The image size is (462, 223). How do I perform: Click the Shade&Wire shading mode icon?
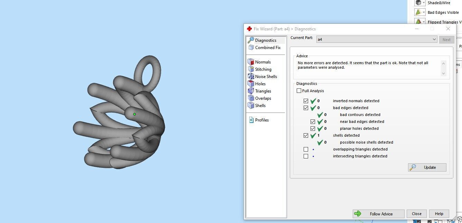pyautogui.click(x=418, y=3)
